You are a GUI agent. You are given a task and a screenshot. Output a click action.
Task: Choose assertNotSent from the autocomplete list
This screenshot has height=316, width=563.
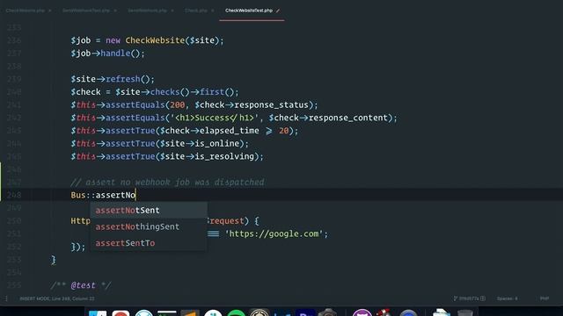149,211
